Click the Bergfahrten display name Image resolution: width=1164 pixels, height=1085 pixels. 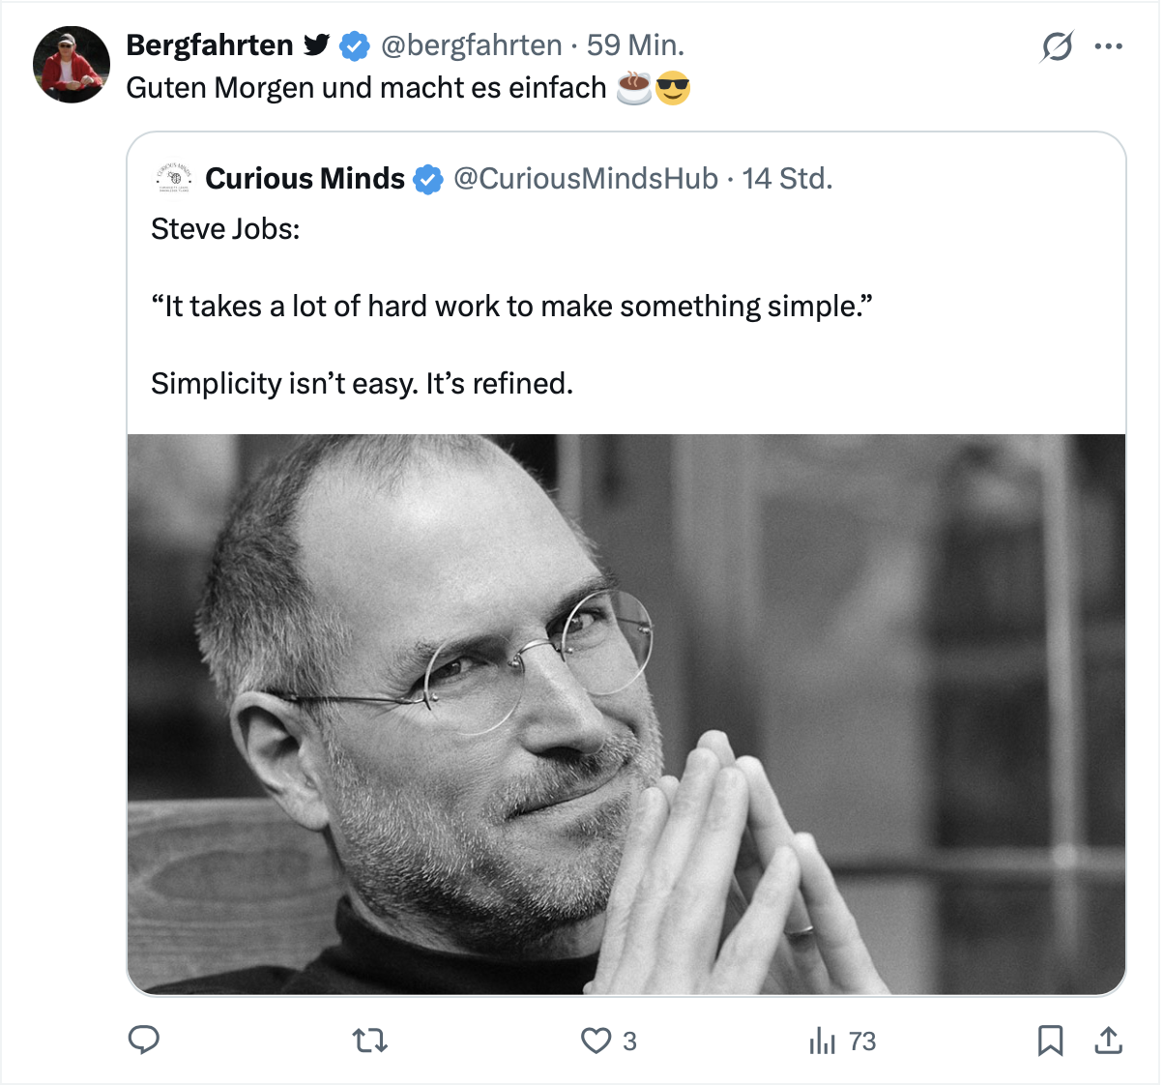(210, 45)
